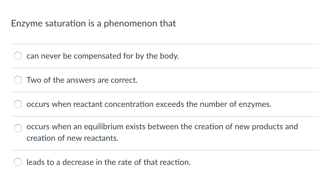The width and height of the screenshot is (329, 185).
Task: Click the text "Two of the answers are correct"
Action: point(82,80)
